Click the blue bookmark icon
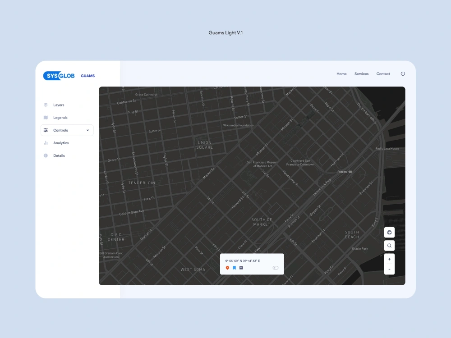This screenshot has width=451, height=338. (x=234, y=268)
